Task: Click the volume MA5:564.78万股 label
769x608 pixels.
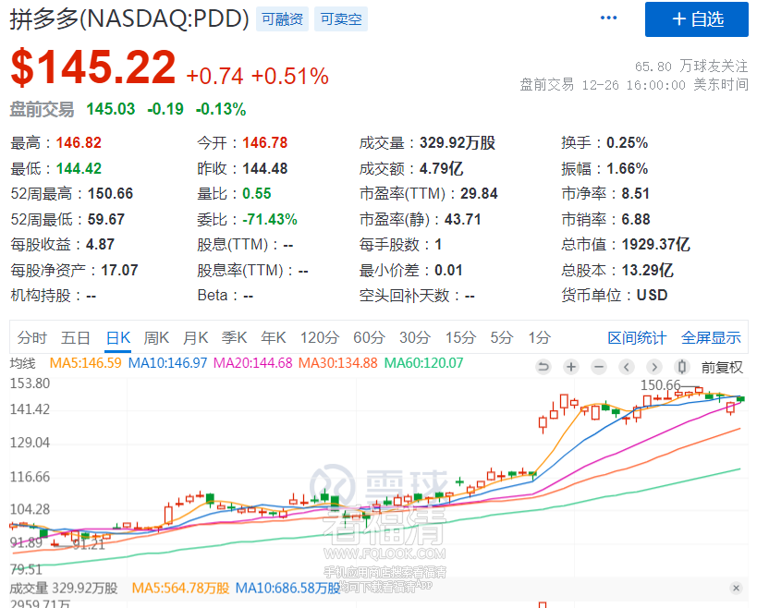Action: 180,589
